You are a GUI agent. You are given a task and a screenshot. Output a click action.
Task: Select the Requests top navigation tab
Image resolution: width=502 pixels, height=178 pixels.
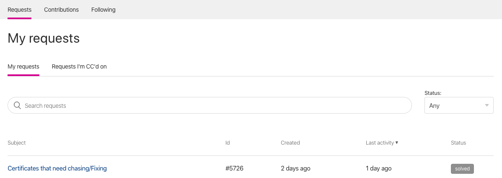click(x=19, y=10)
